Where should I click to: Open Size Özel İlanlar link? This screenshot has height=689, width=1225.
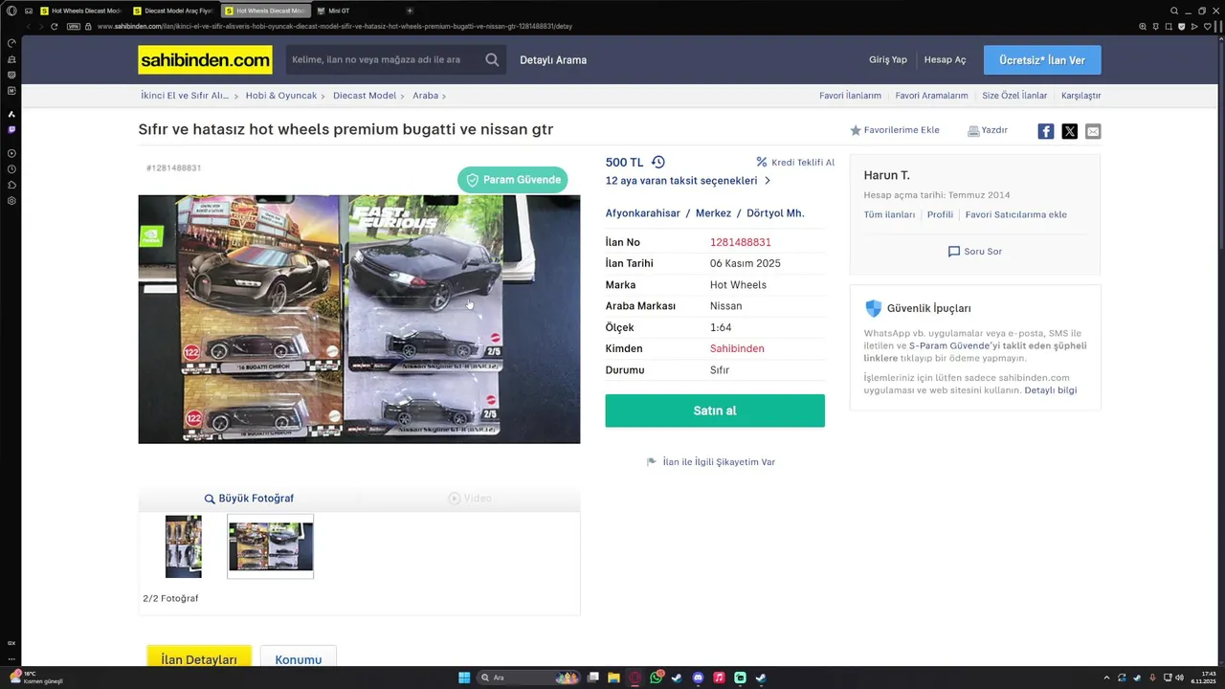click(1014, 96)
